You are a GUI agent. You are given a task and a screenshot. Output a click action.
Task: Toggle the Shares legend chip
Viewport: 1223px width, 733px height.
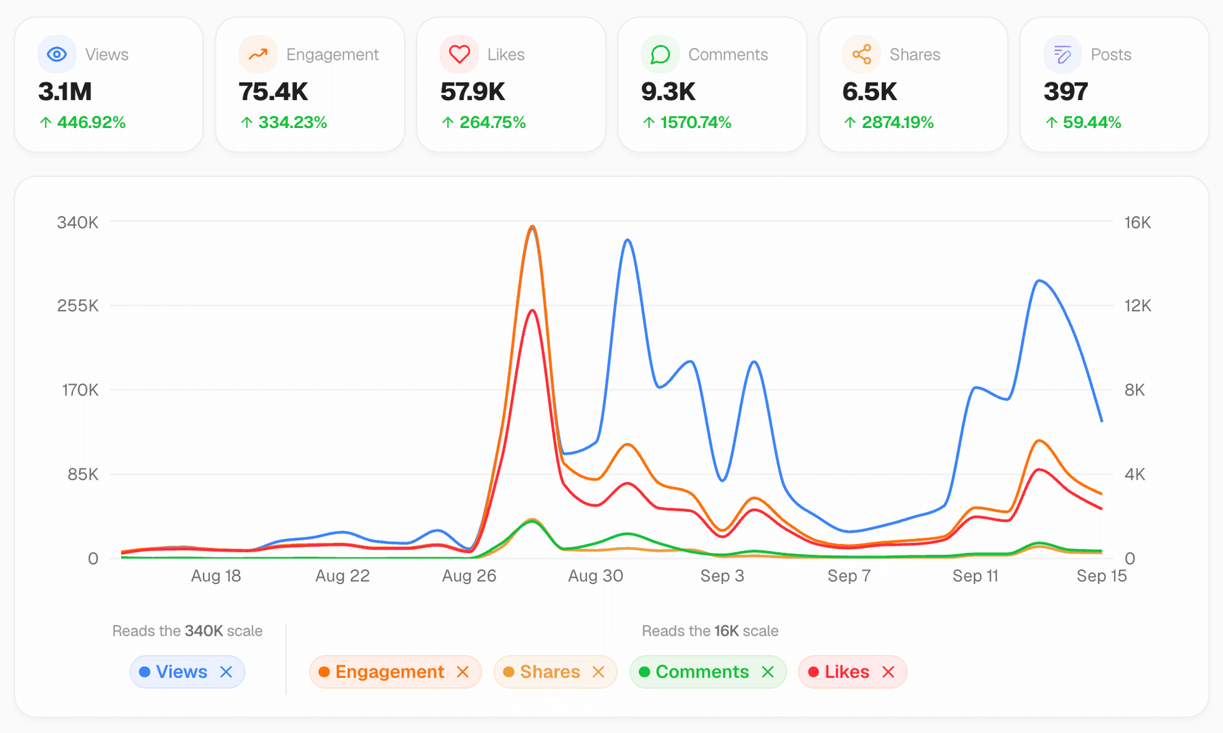click(555, 672)
